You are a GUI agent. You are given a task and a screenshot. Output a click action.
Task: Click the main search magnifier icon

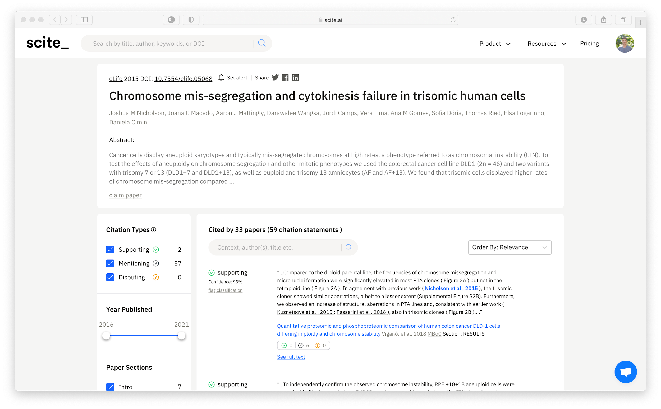point(261,43)
